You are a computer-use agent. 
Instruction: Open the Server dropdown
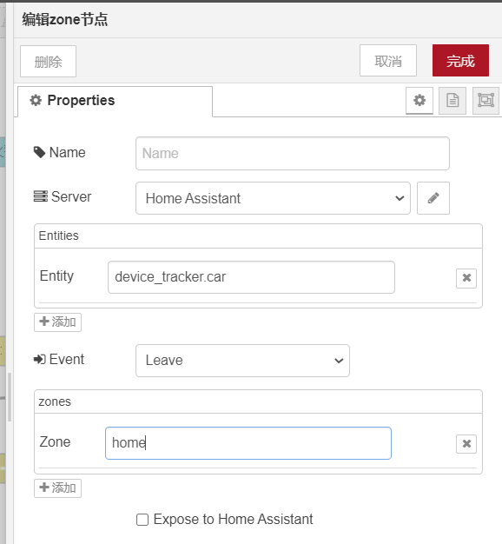273,198
